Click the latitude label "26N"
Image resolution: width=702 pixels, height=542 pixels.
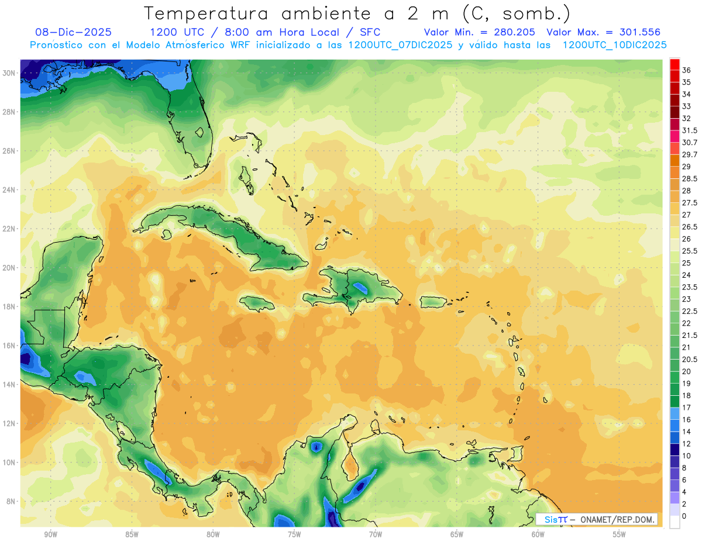(9, 151)
